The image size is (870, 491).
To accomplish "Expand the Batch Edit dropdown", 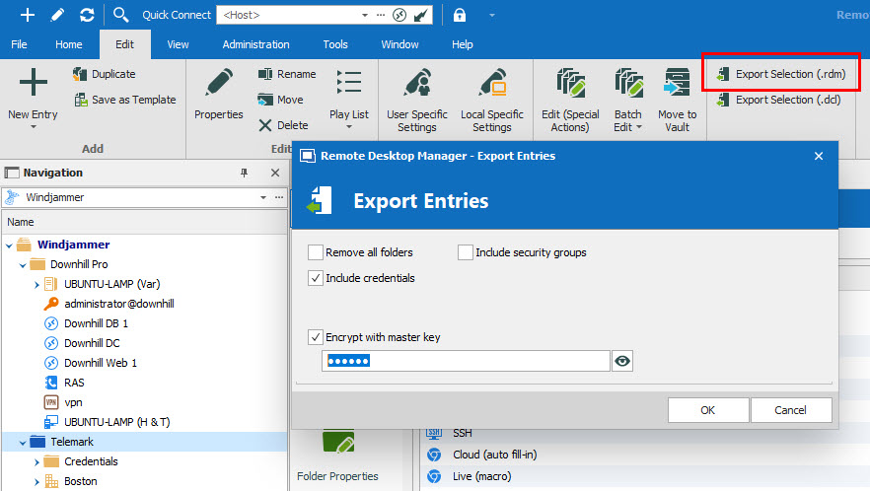I will (627, 127).
